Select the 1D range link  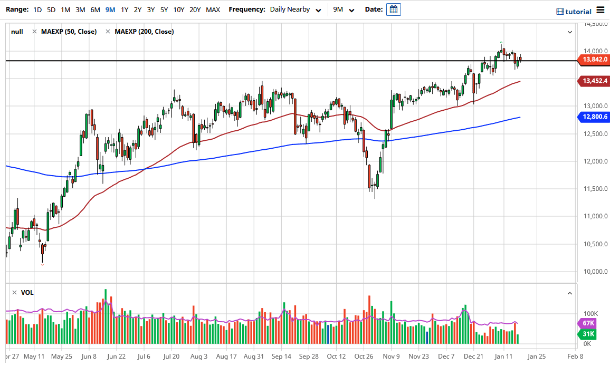point(37,9)
